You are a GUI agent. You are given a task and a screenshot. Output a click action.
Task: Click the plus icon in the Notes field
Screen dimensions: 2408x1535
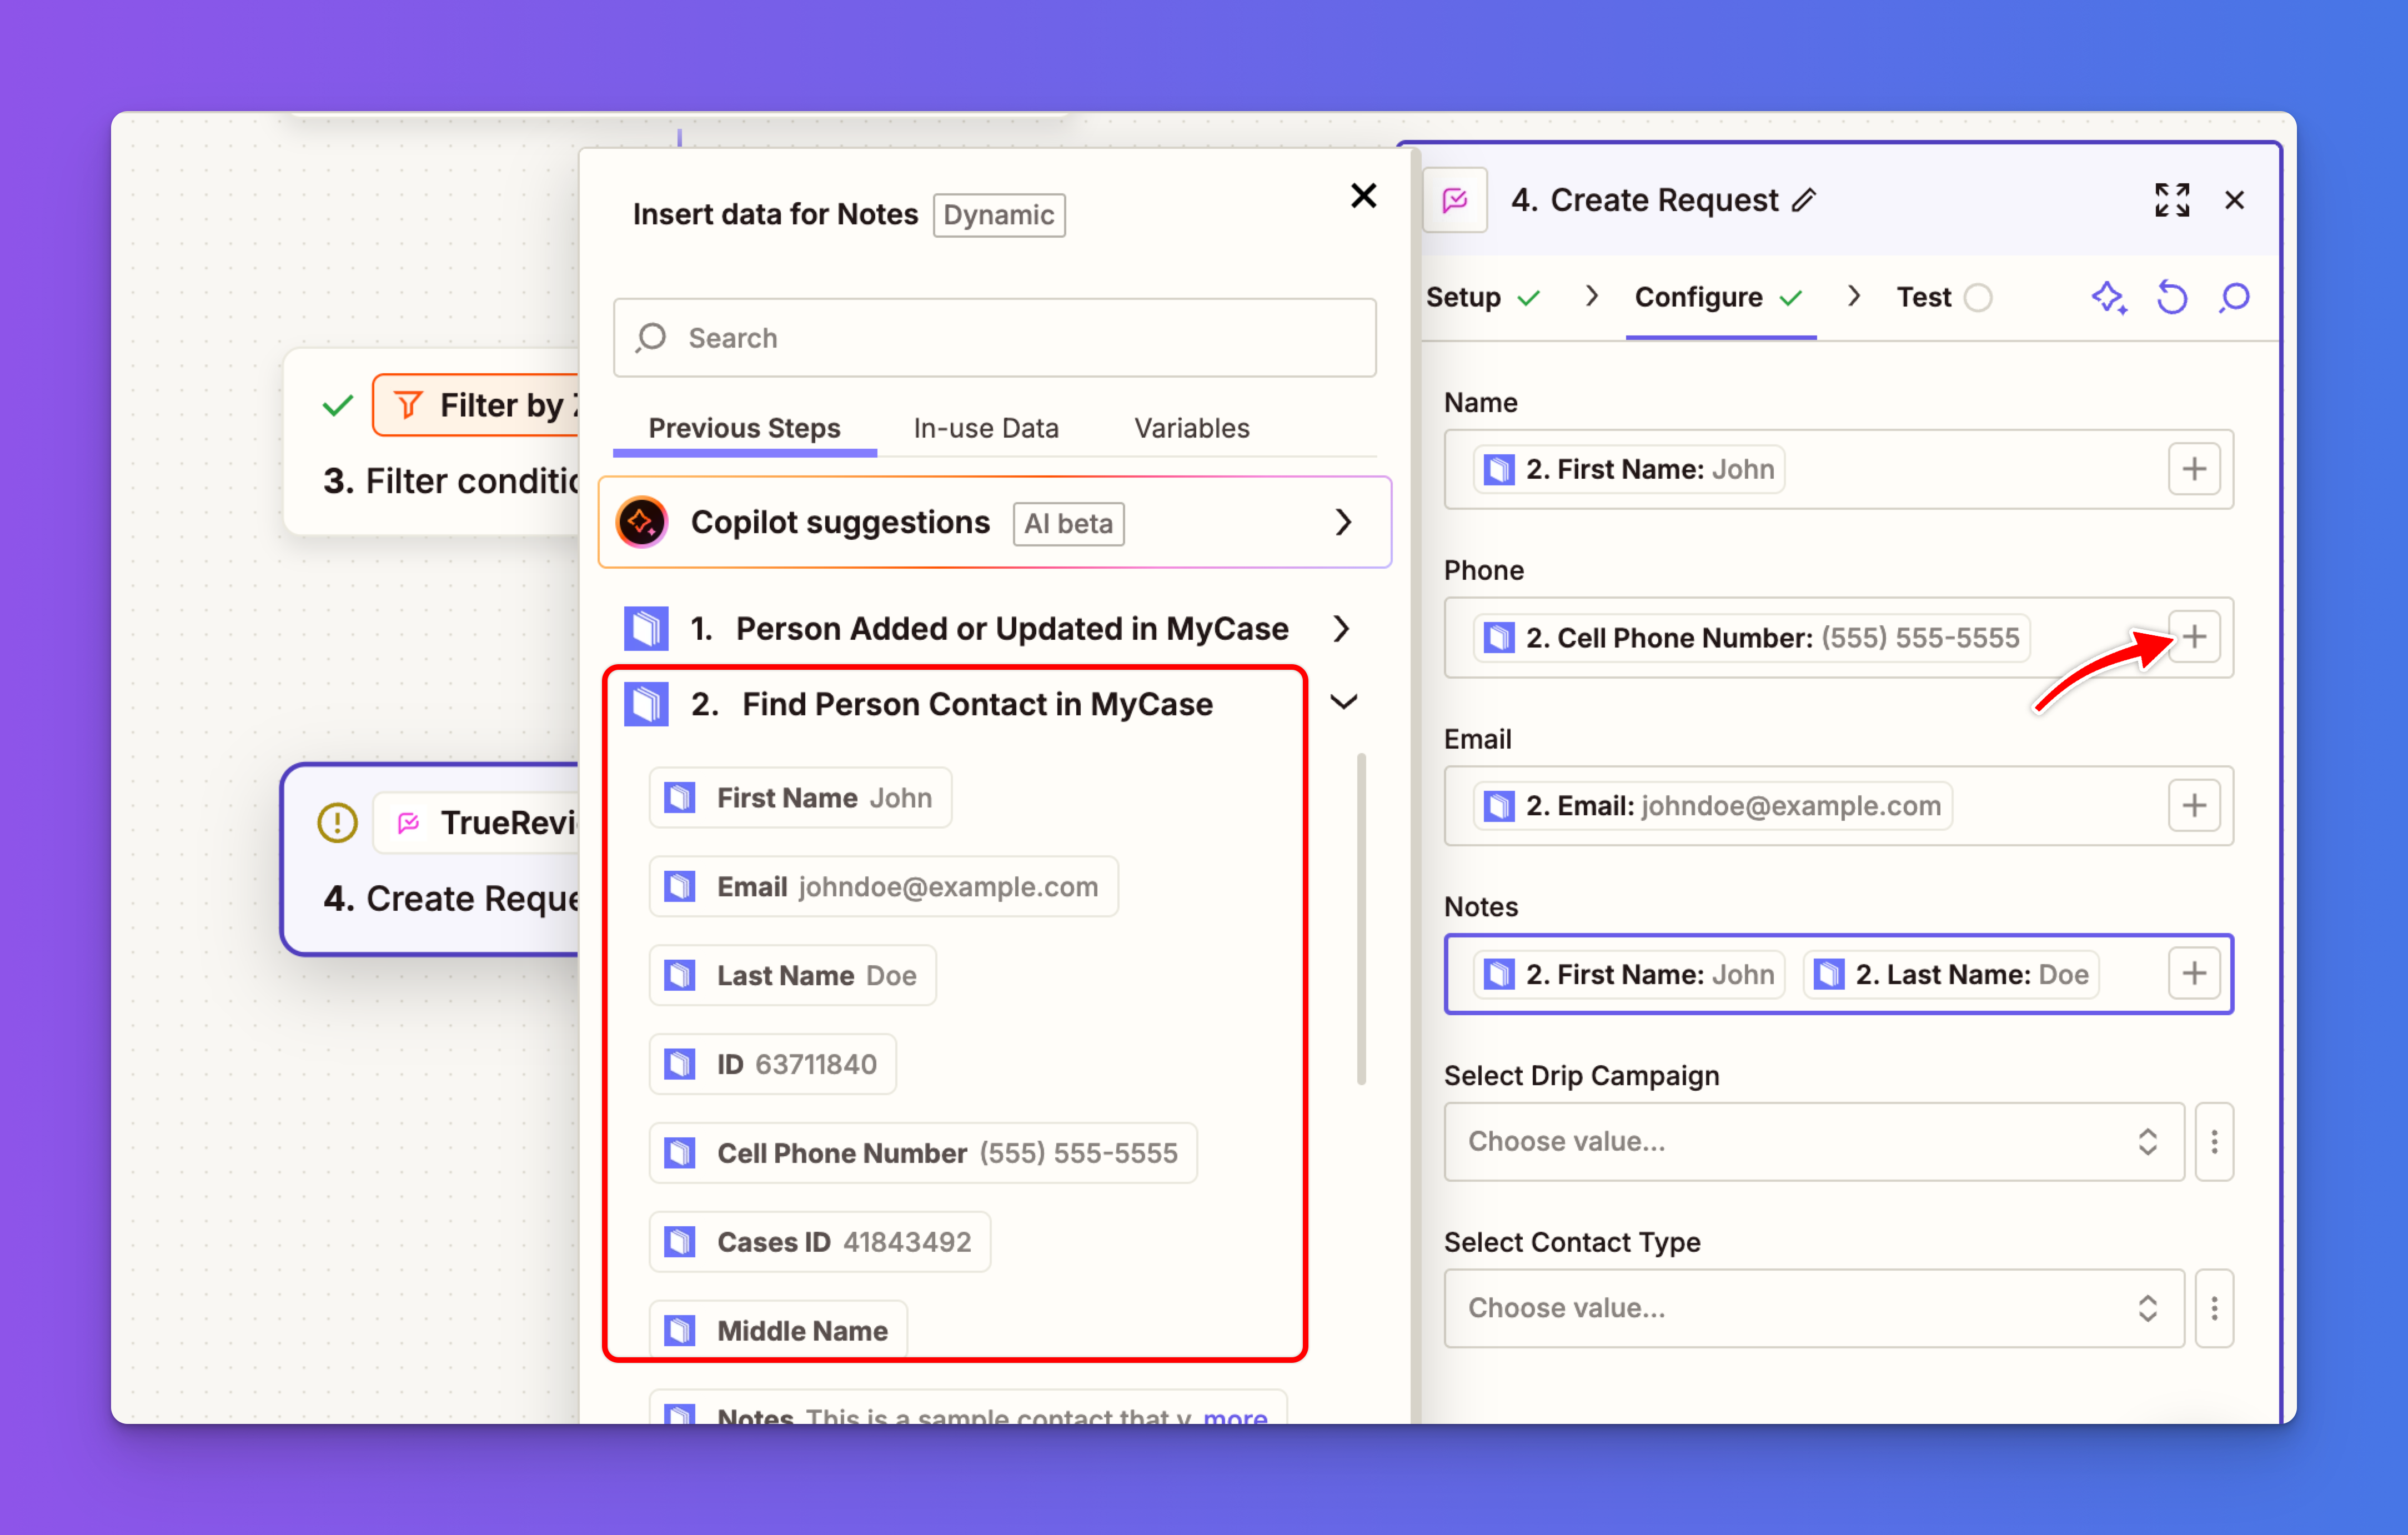[x=2193, y=973]
